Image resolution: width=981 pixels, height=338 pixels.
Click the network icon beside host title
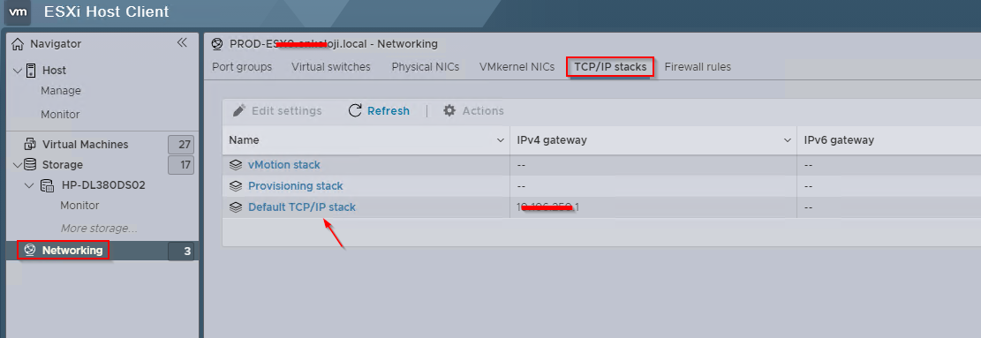pos(217,44)
